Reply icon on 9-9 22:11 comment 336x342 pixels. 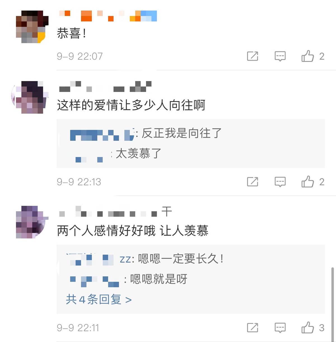pyautogui.click(x=280, y=327)
